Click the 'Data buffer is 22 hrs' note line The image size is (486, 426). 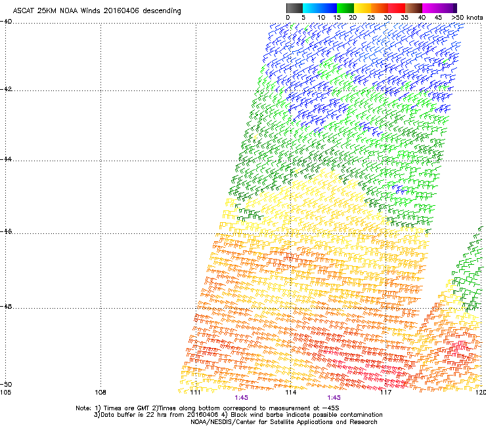pyautogui.click(x=238, y=415)
